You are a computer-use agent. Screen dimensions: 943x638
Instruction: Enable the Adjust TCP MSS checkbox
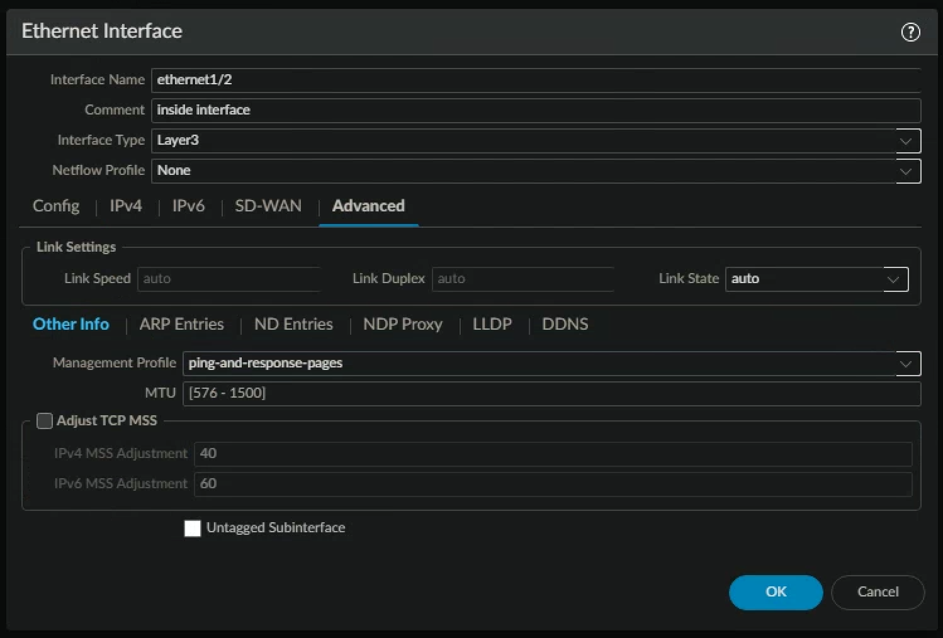(44, 421)
